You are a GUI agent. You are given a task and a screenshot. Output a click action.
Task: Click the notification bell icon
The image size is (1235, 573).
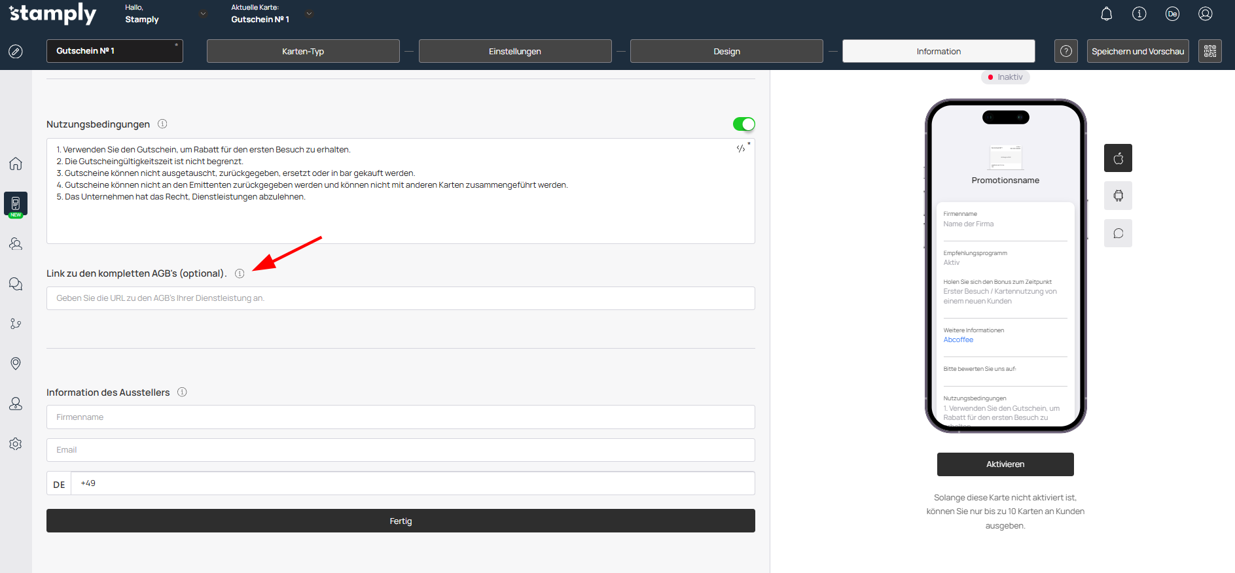1106,14
